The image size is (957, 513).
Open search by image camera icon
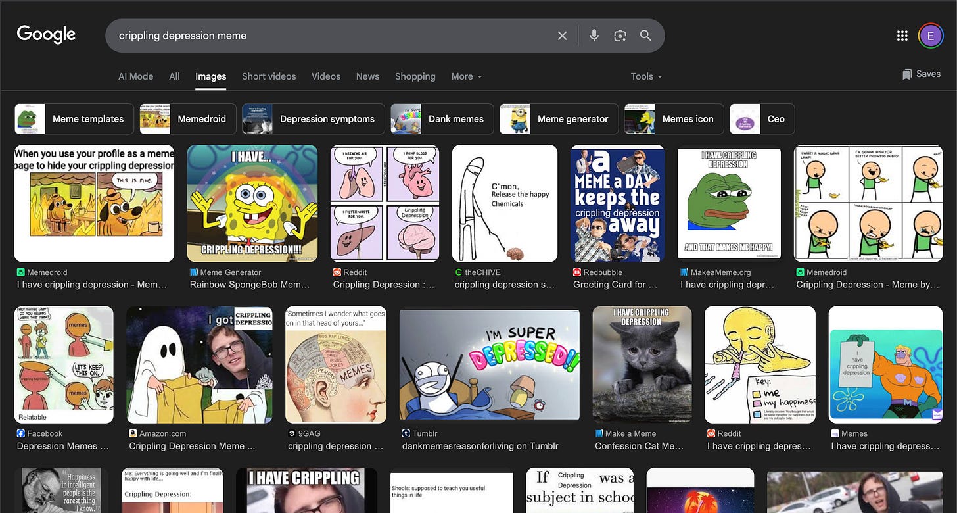coord(620,36)
